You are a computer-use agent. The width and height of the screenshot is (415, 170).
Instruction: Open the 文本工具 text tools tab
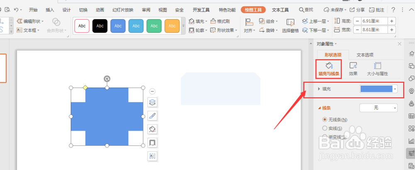coord(280,10)
